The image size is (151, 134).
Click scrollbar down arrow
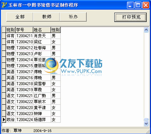[x=146, y=124]
